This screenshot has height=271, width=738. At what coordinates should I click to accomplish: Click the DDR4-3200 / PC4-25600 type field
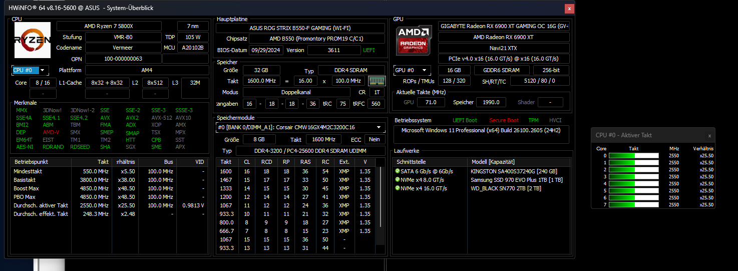pos(310,151)
